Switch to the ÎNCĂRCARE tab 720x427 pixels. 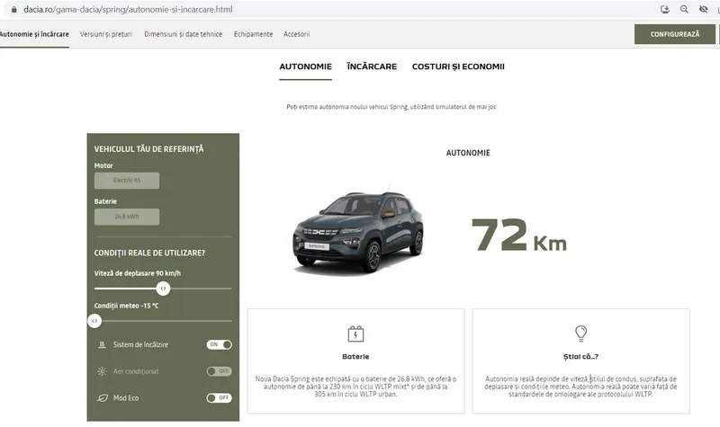372,67
